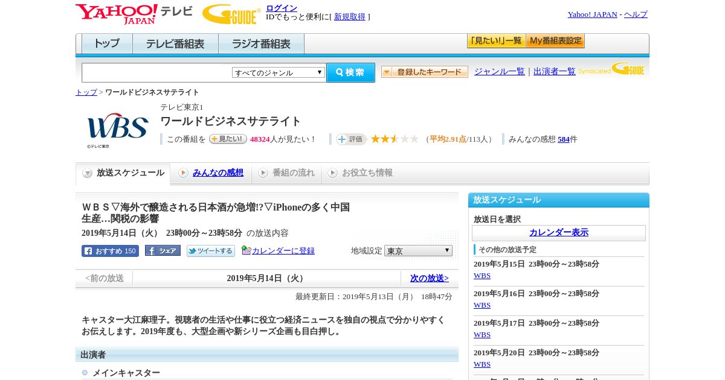Click the search keyword input field
The width and height of the screenshot is (725, 380).
click(x=157, y=72)
